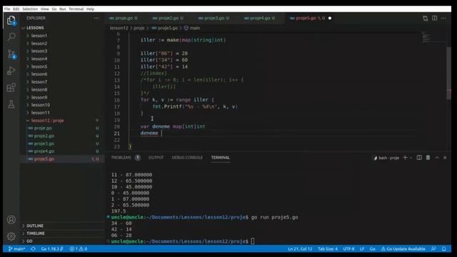Click the LF end of line indicator

362,249
